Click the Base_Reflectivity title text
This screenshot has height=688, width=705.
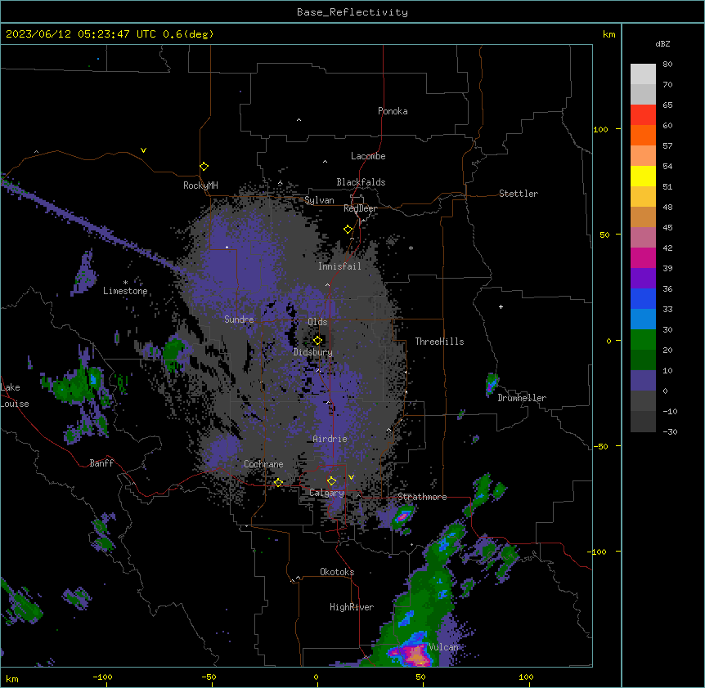tap(352, 12)
